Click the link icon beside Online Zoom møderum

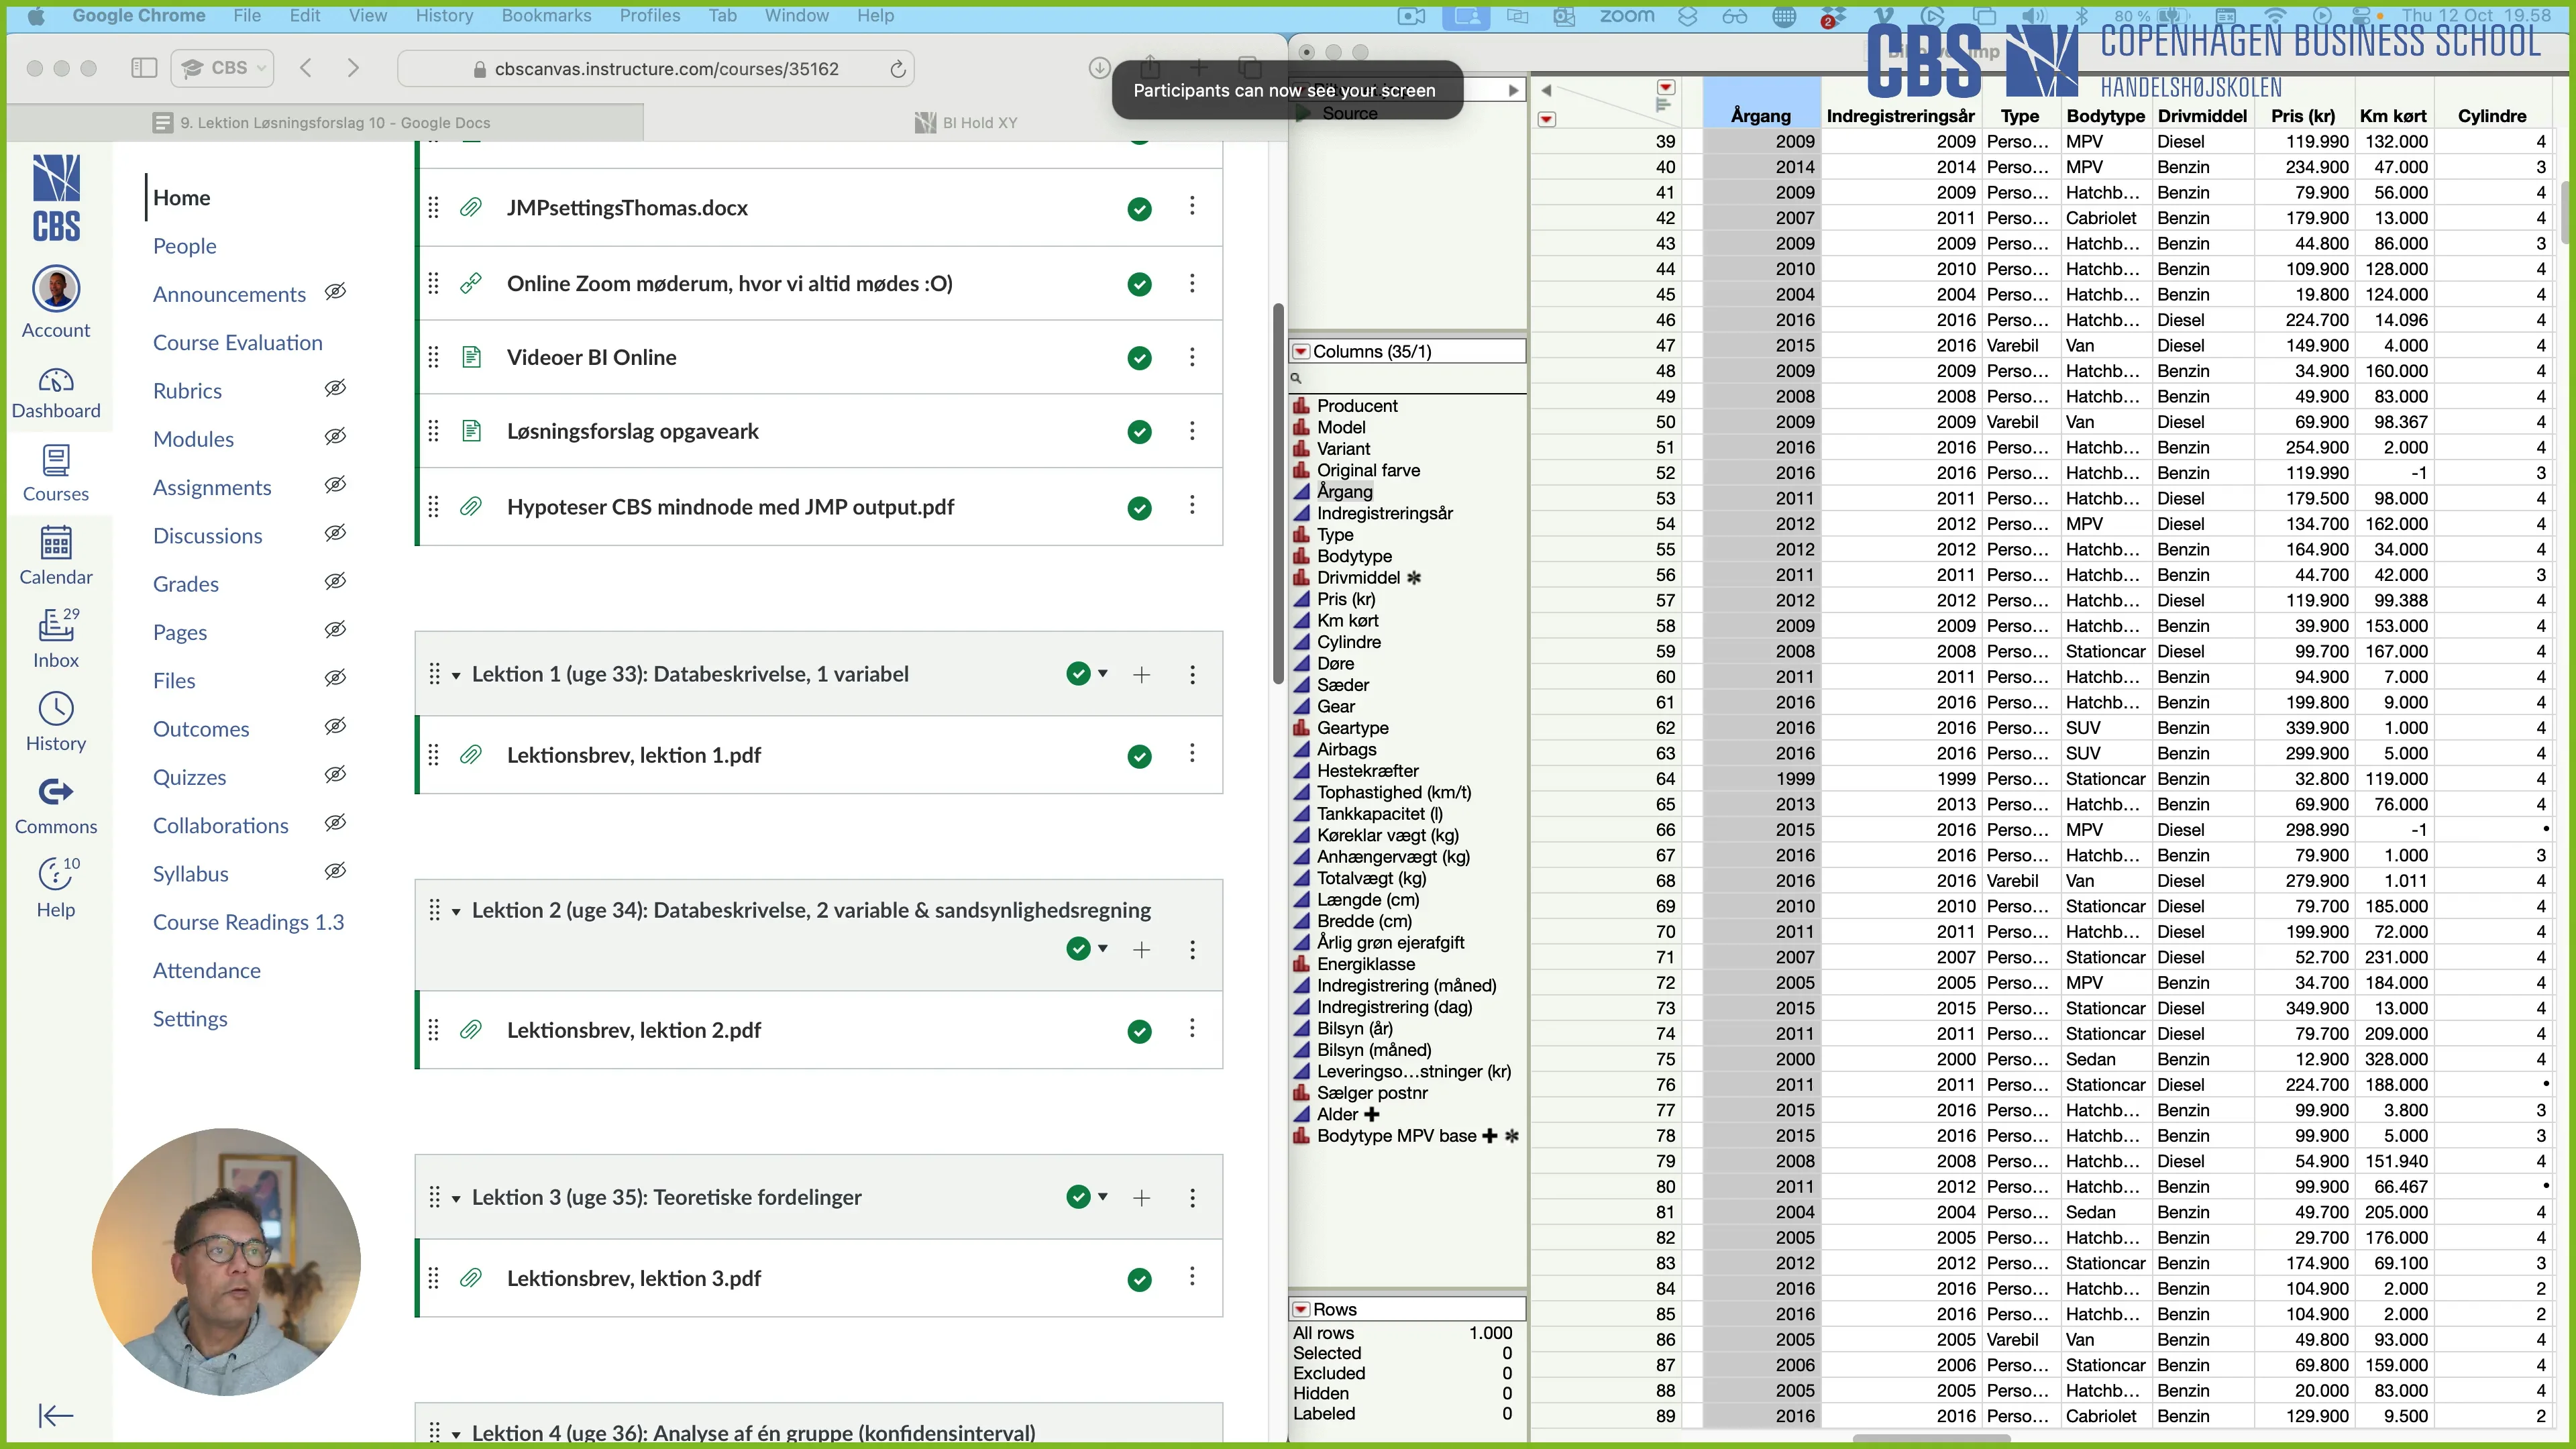470,283
